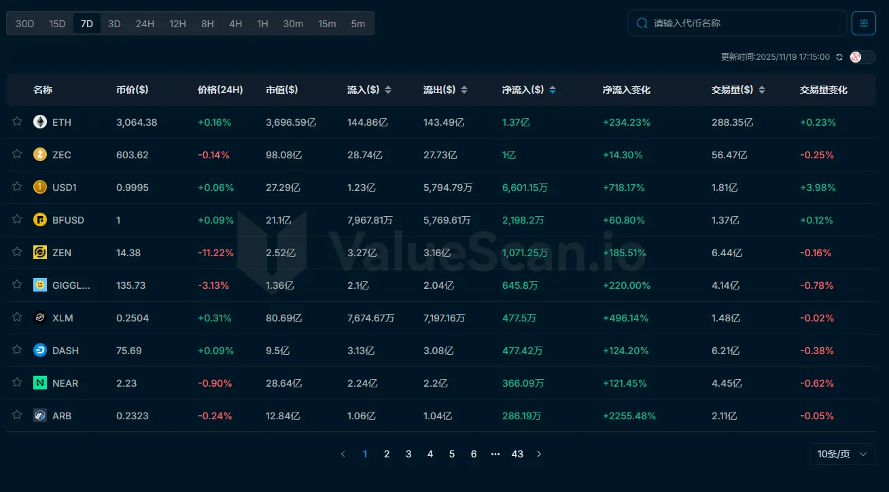Focus the token name search field

coord(737,23)
